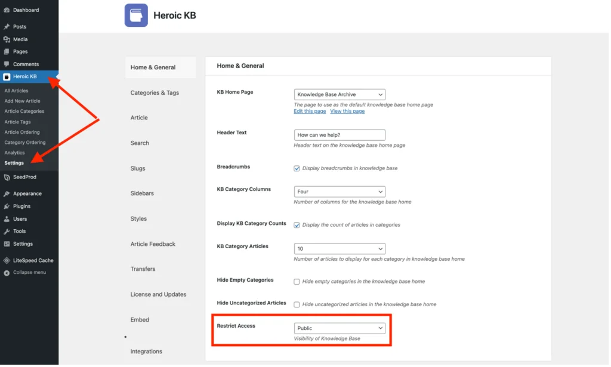Open the KB Home Page dropdown
This screenshot has height=367, width=611.
(x=340, y=95)
